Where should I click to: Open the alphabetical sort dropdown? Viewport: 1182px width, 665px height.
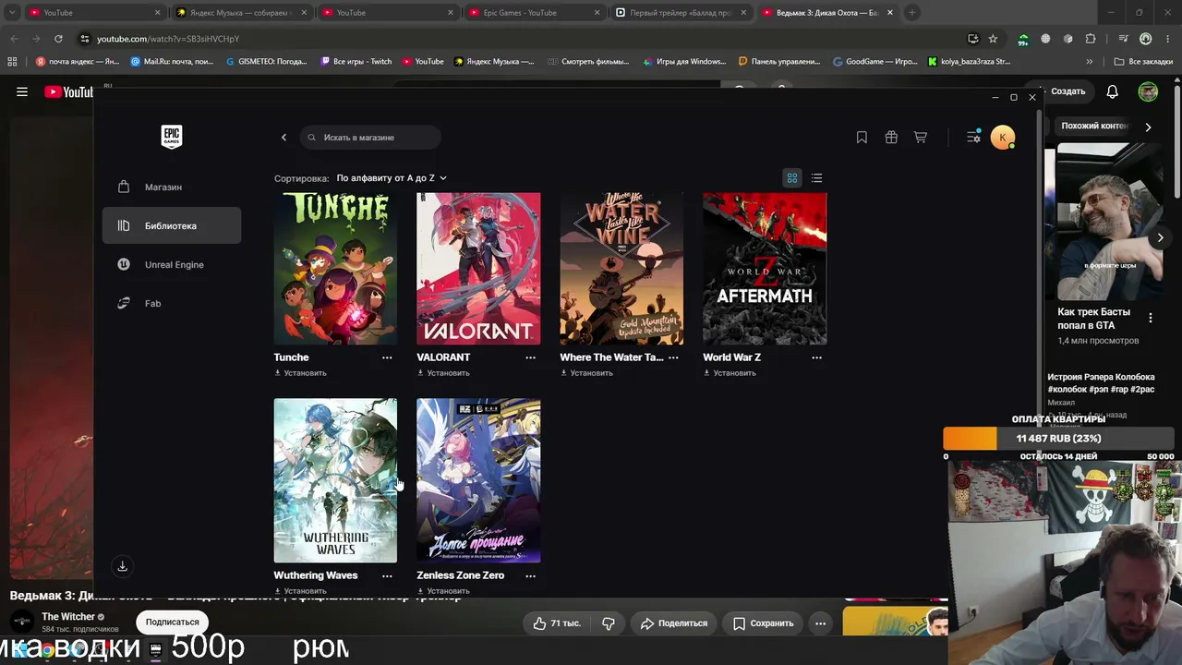click(x=392, y=178)
